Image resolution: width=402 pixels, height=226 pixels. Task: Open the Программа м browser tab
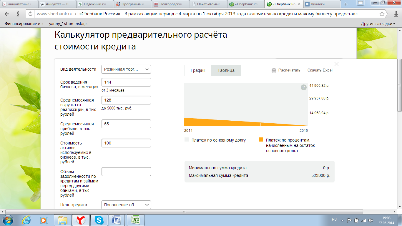[x=133, y=4]
